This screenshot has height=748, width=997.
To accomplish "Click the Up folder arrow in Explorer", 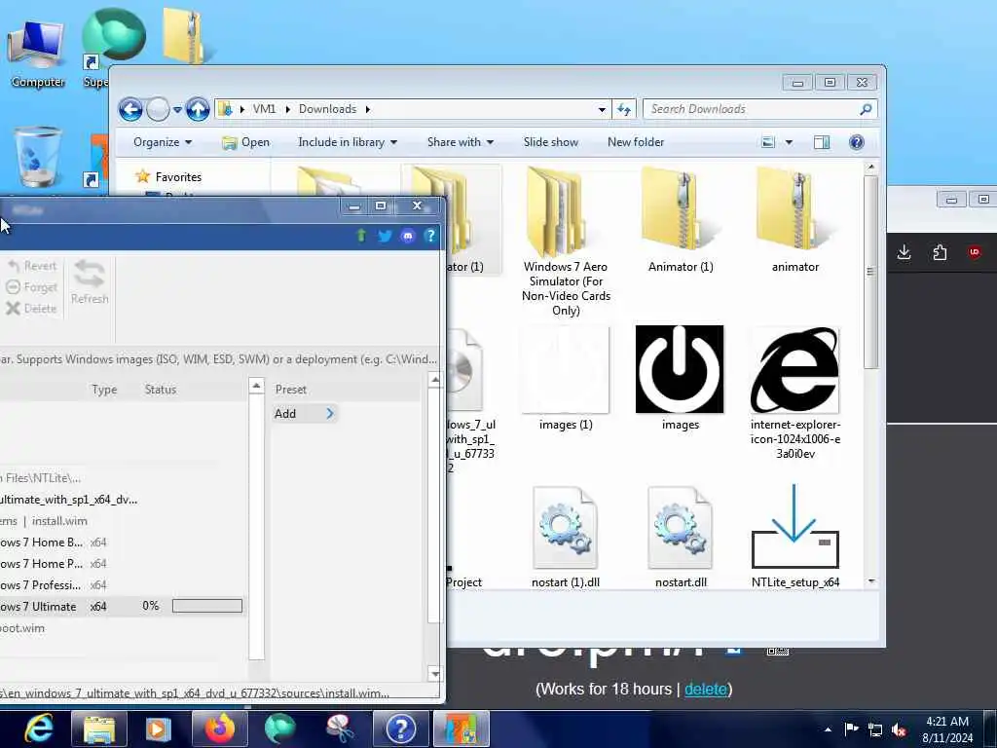I will [198, 109].
